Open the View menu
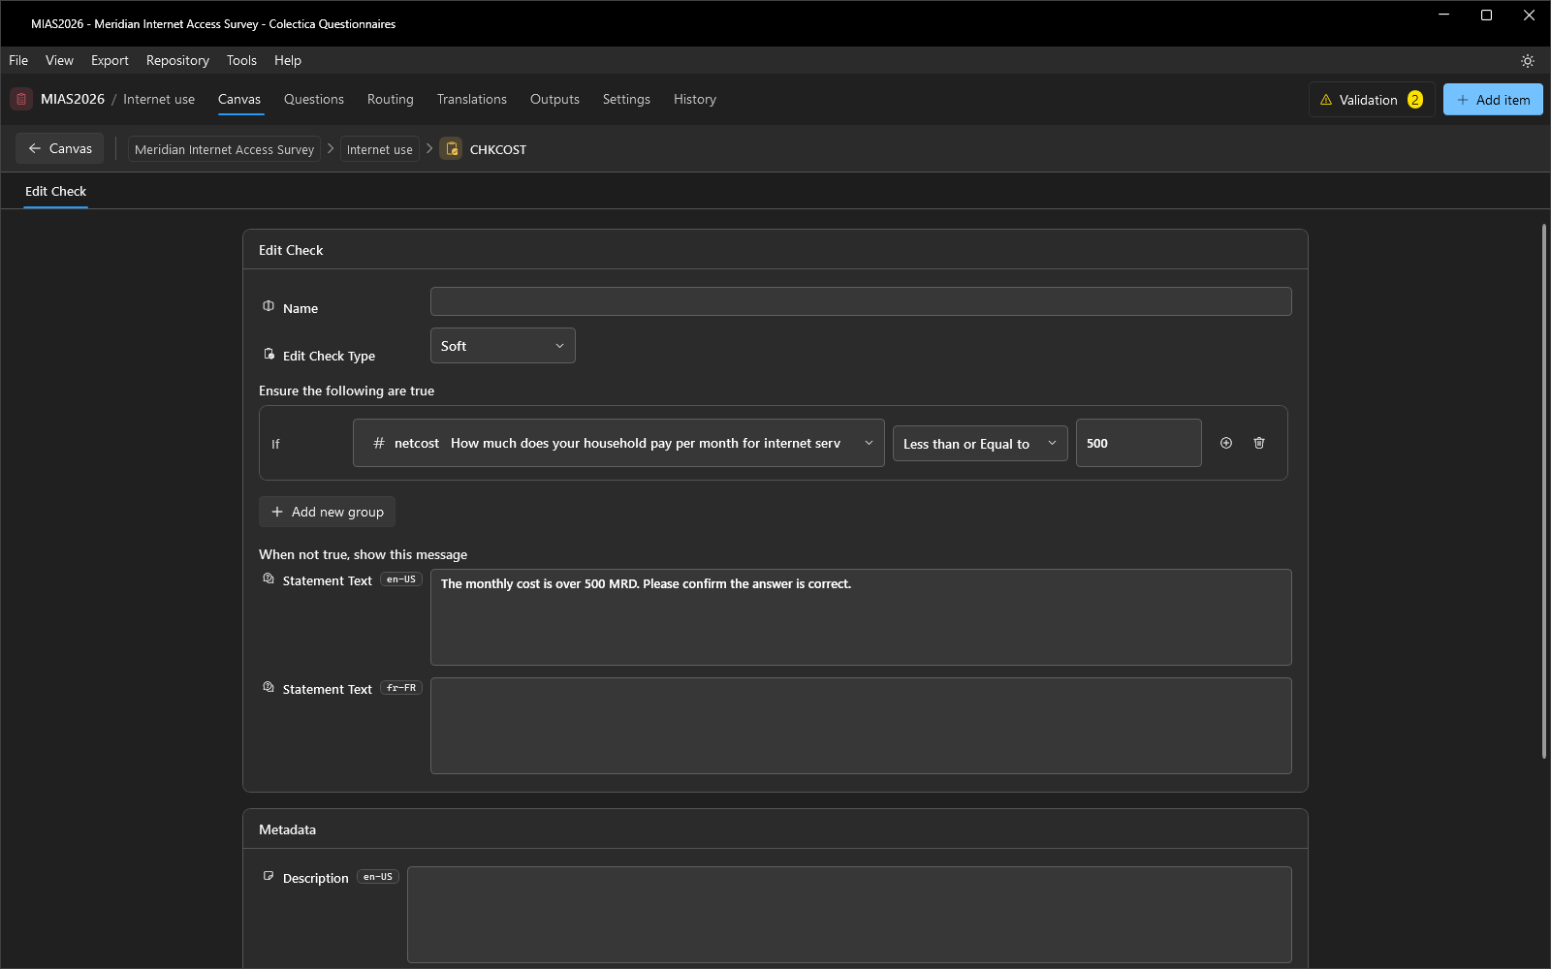 pyautogui.click(x=59, y=60)
